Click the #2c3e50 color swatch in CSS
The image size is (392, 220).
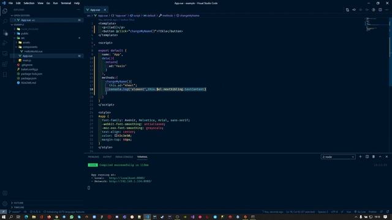tap(116, 136)
